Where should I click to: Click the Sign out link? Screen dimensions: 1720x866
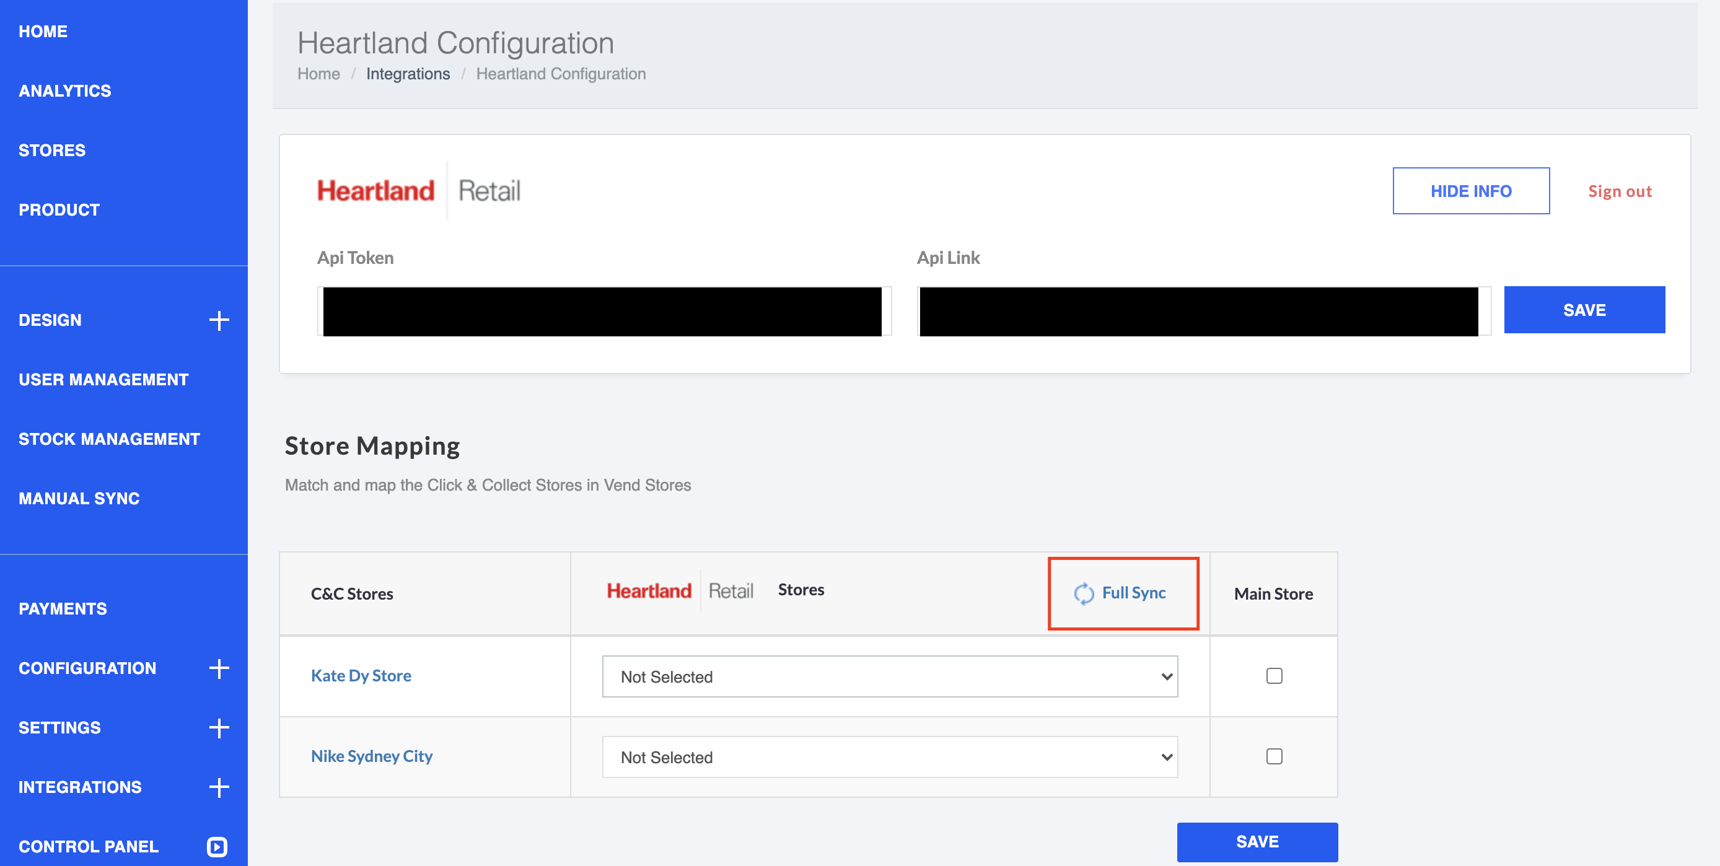(x=1619, y=191)
